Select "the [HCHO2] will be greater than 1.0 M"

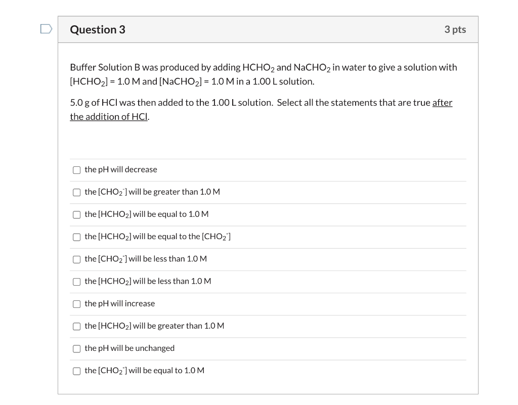pos(76,326)
